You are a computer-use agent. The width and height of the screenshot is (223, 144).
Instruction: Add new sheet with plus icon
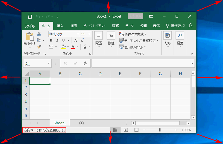81,123
